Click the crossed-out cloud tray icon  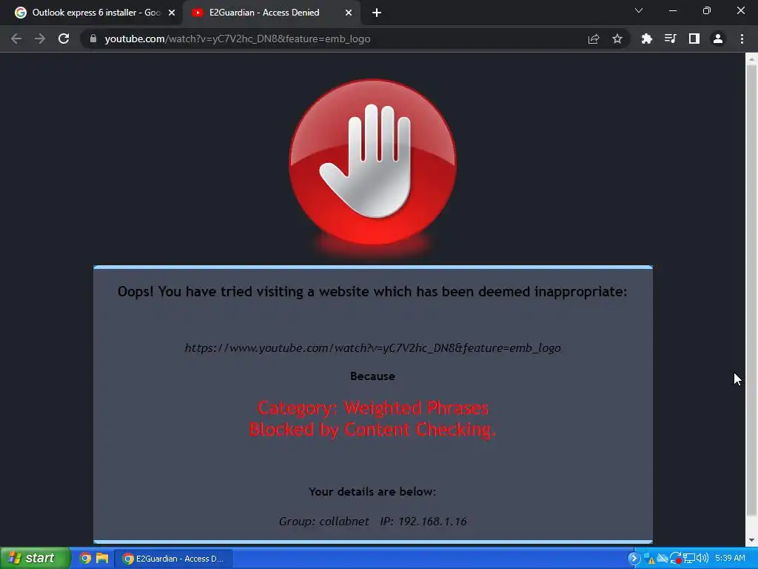coord(663,559)
